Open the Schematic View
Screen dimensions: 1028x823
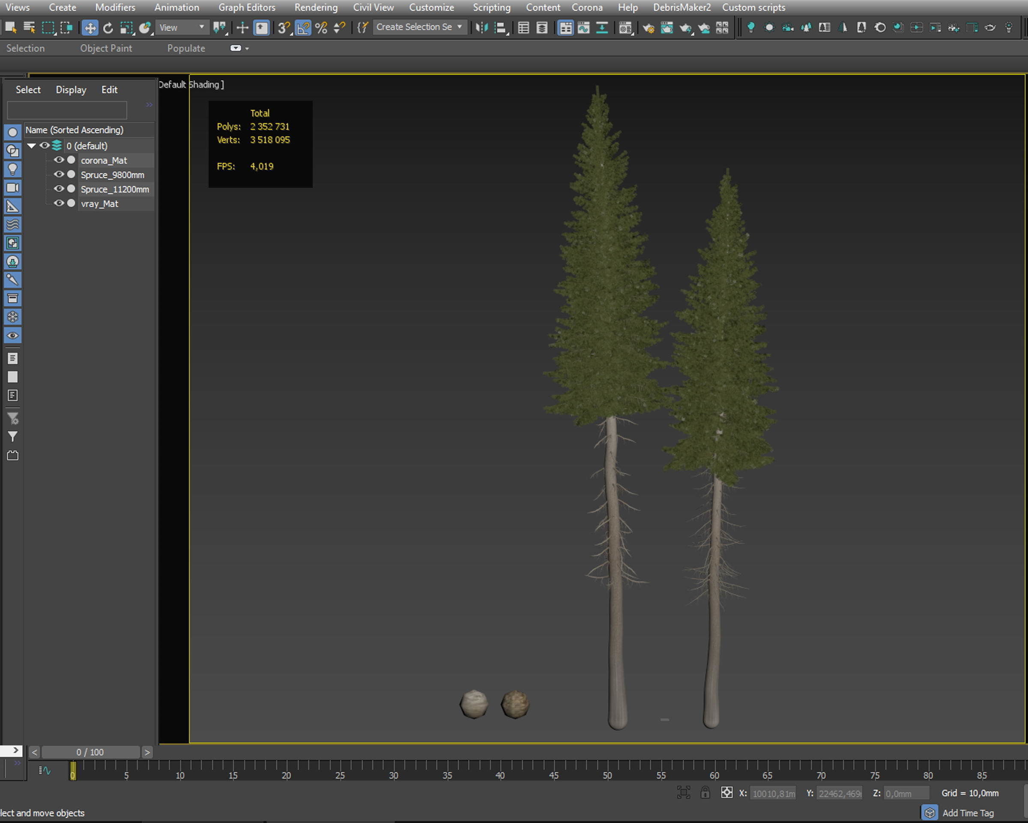point(602,28)
